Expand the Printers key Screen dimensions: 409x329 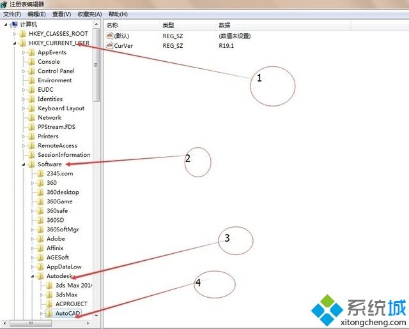point(24,136)
